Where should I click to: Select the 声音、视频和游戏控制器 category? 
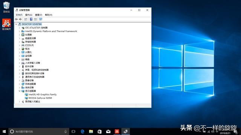(37, 70)
